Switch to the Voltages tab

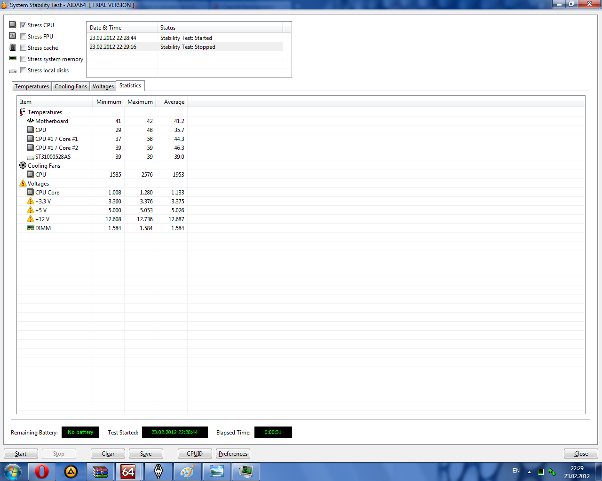tap(103, 86)
